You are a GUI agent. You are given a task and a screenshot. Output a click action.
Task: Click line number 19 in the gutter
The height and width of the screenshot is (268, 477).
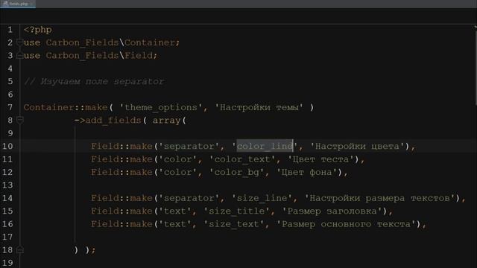(x=7, y=263)
